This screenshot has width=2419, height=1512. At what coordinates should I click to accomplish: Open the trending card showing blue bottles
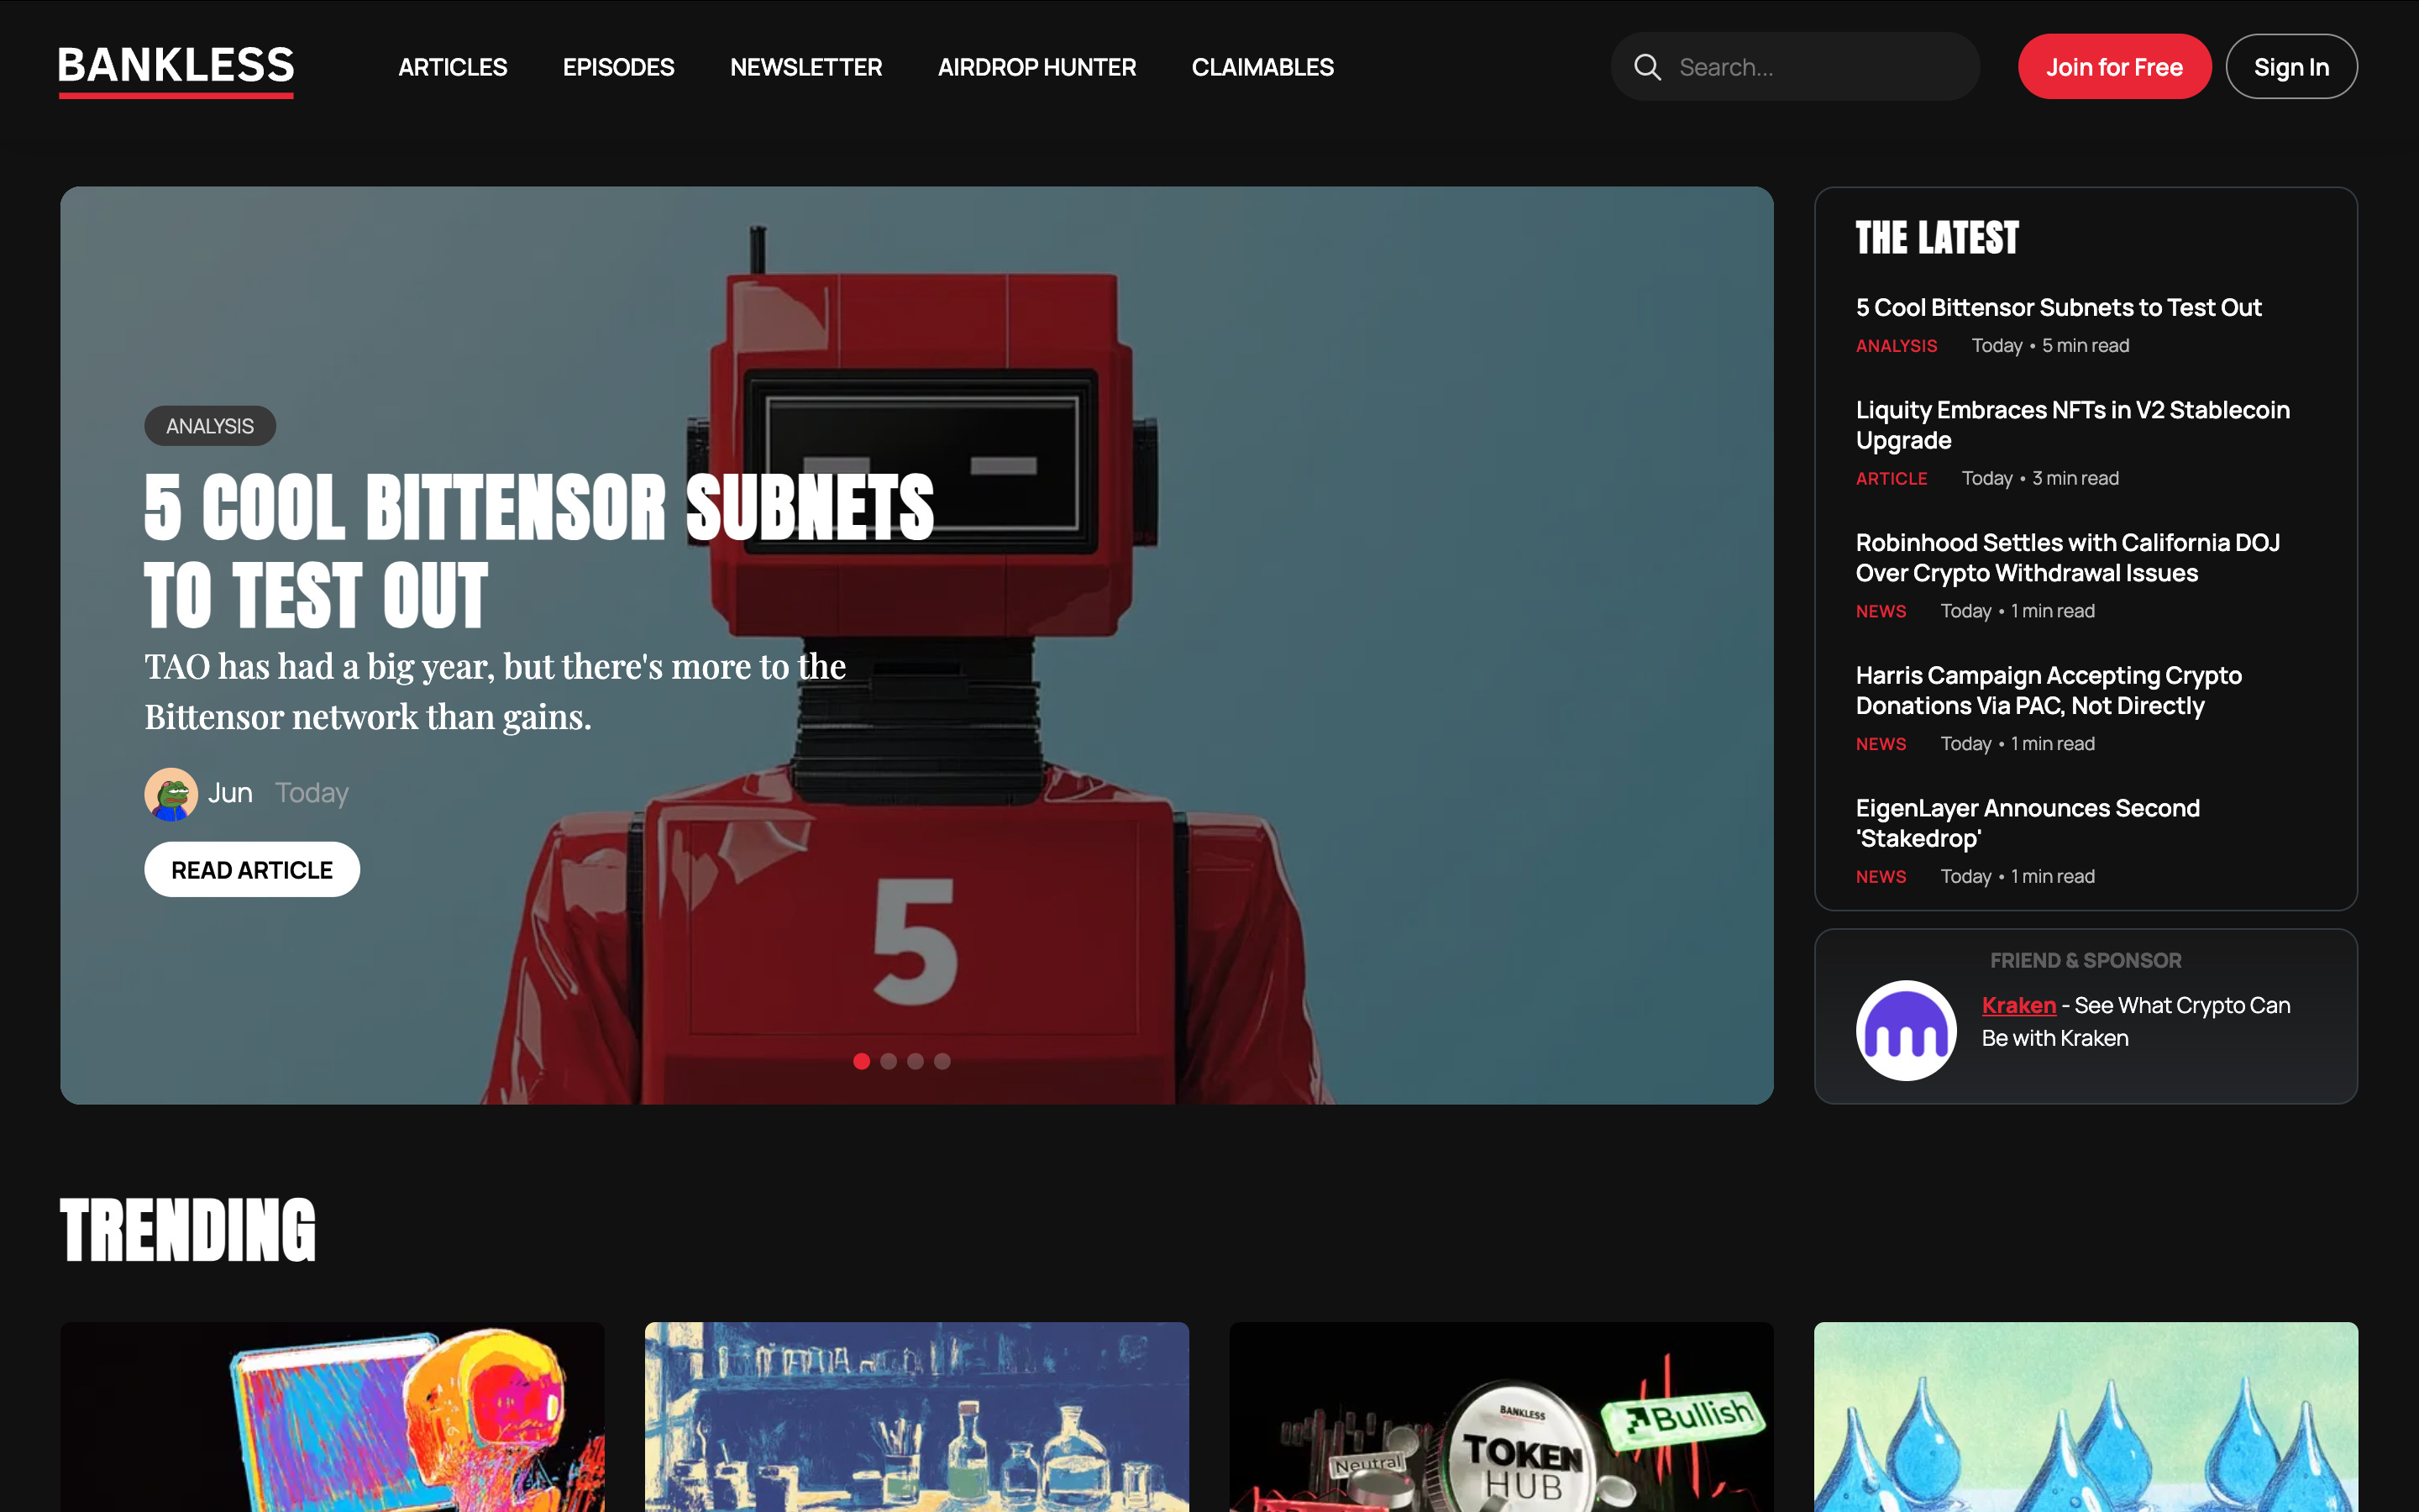point(916,1417)
